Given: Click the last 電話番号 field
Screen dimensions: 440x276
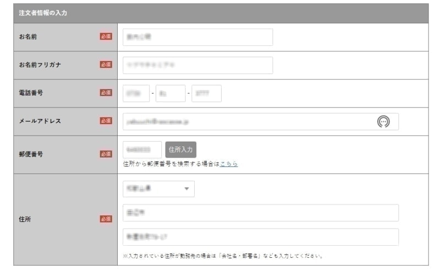Looking at the screenshot, I should (206, 94).
